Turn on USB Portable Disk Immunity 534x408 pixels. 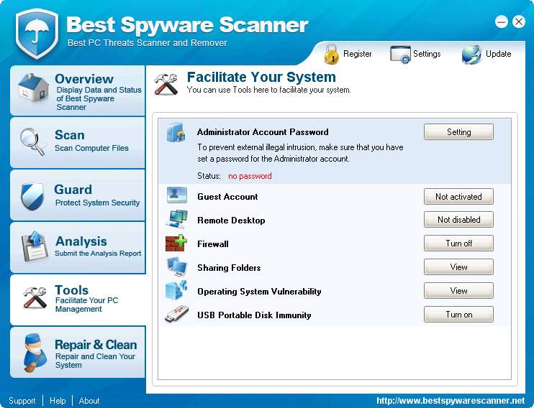coord(458,315)
